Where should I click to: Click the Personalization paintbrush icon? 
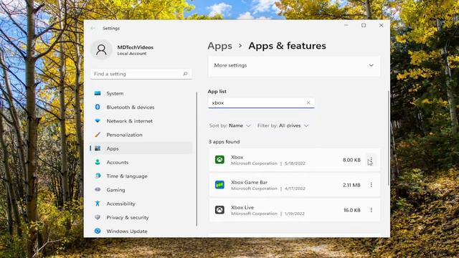click(98, 135)
